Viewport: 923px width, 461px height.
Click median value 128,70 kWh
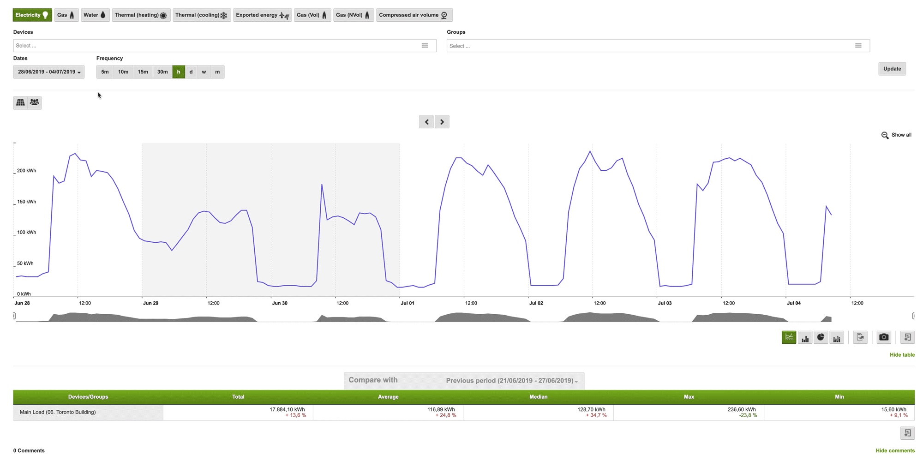coord(591,409)
